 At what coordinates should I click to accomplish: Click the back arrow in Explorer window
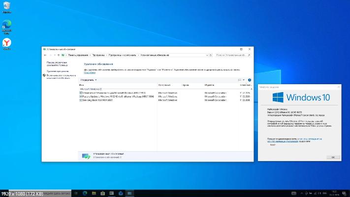[x=46, y=55]
